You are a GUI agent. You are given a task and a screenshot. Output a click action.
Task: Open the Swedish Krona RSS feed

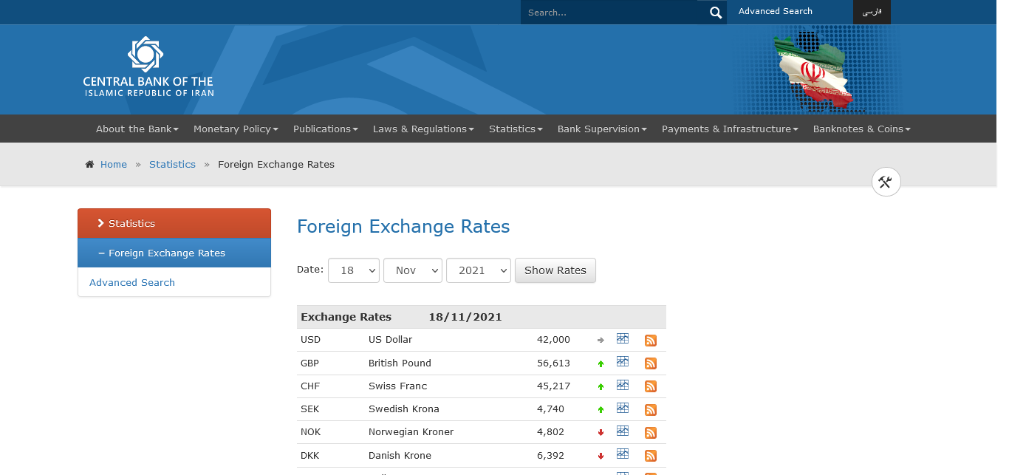pyautogui.click(x=651, y=410)
